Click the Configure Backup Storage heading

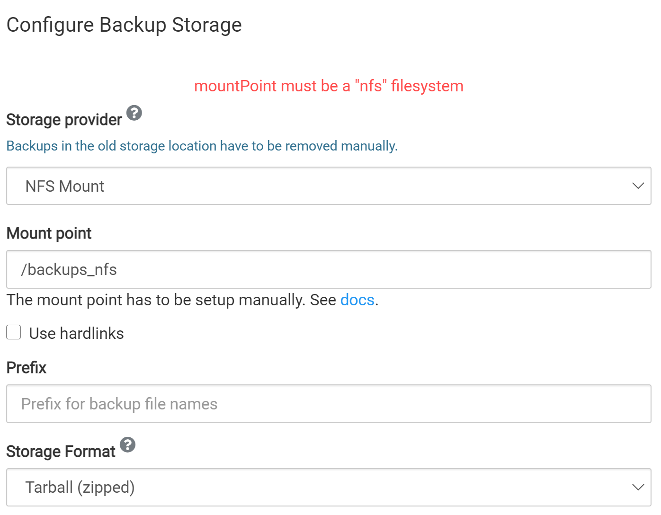[x=124, y=25]
